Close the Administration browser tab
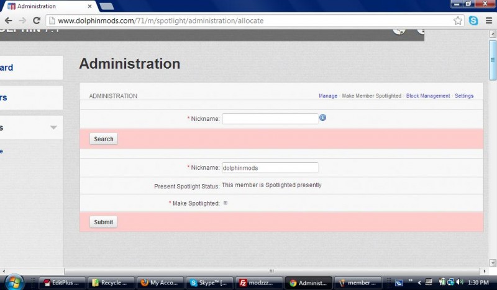This screenshot has width=497, height=290. pyautogui.click(x=89, y=6)
